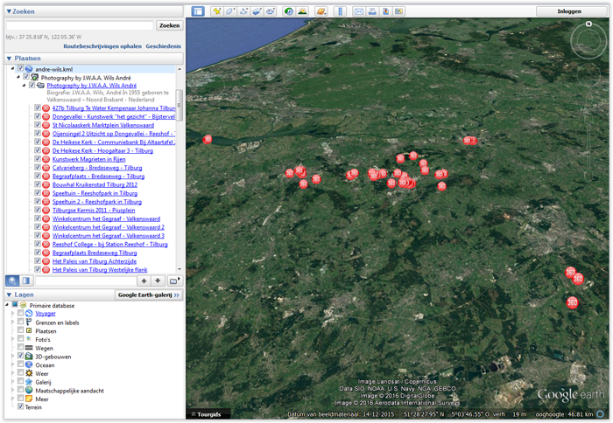613x423 pixels.
Task: Open the Google Earth-galerij button
Action: click(x=149, y=295)
